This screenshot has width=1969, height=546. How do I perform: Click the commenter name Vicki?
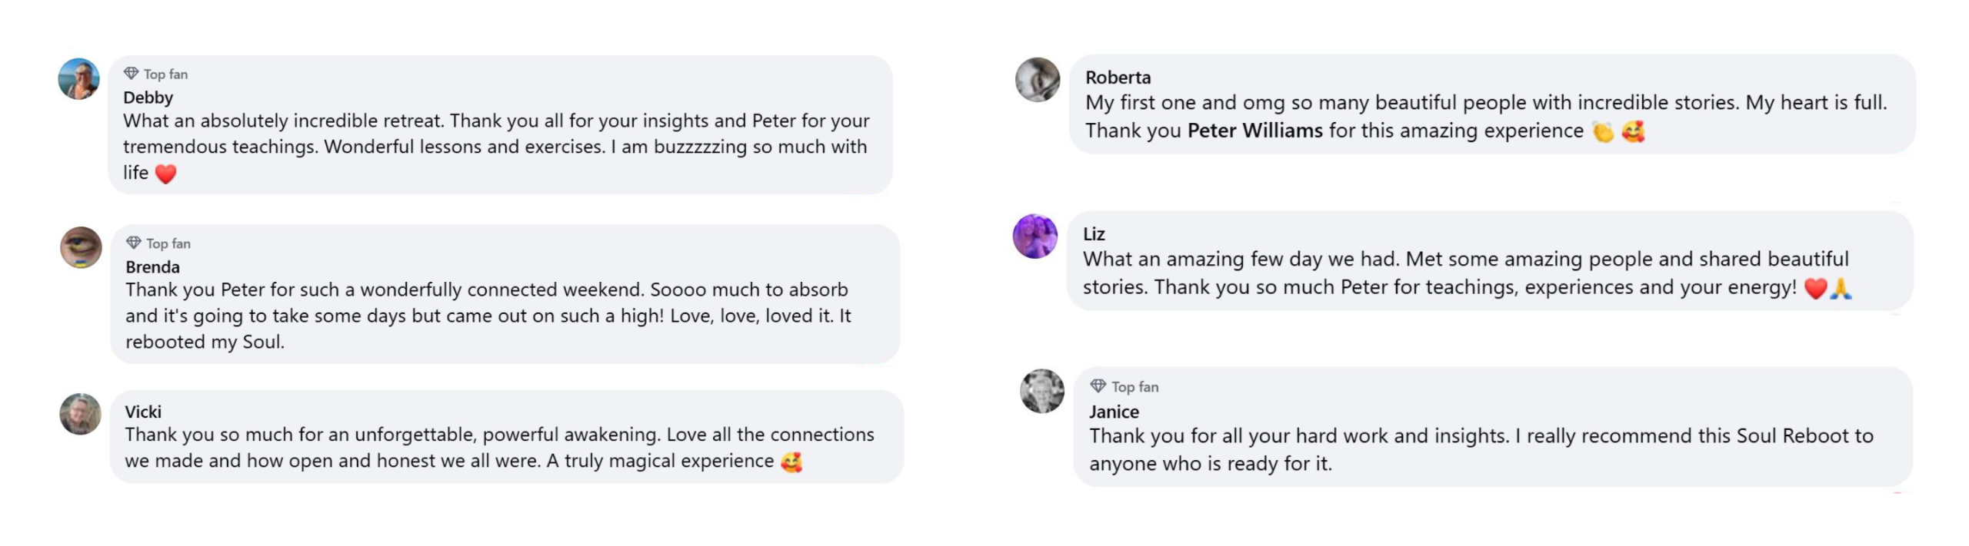point(143,412)
